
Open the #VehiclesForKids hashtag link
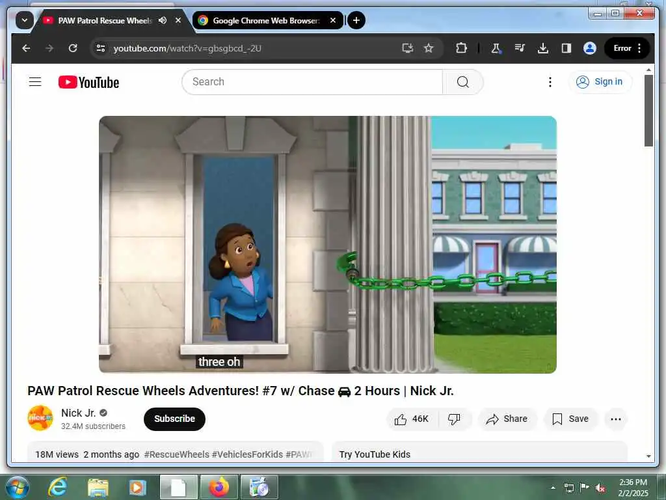click(247, 454)
